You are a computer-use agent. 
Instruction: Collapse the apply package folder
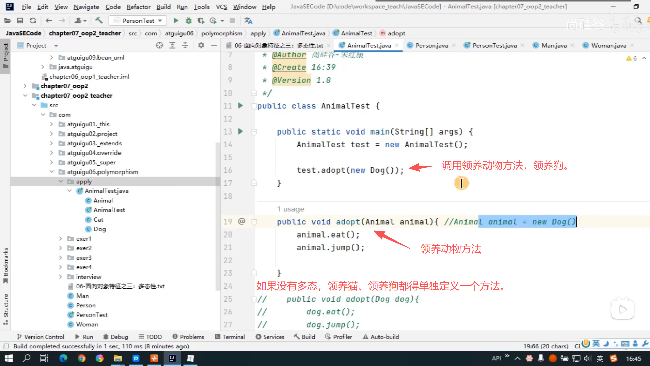61,181
